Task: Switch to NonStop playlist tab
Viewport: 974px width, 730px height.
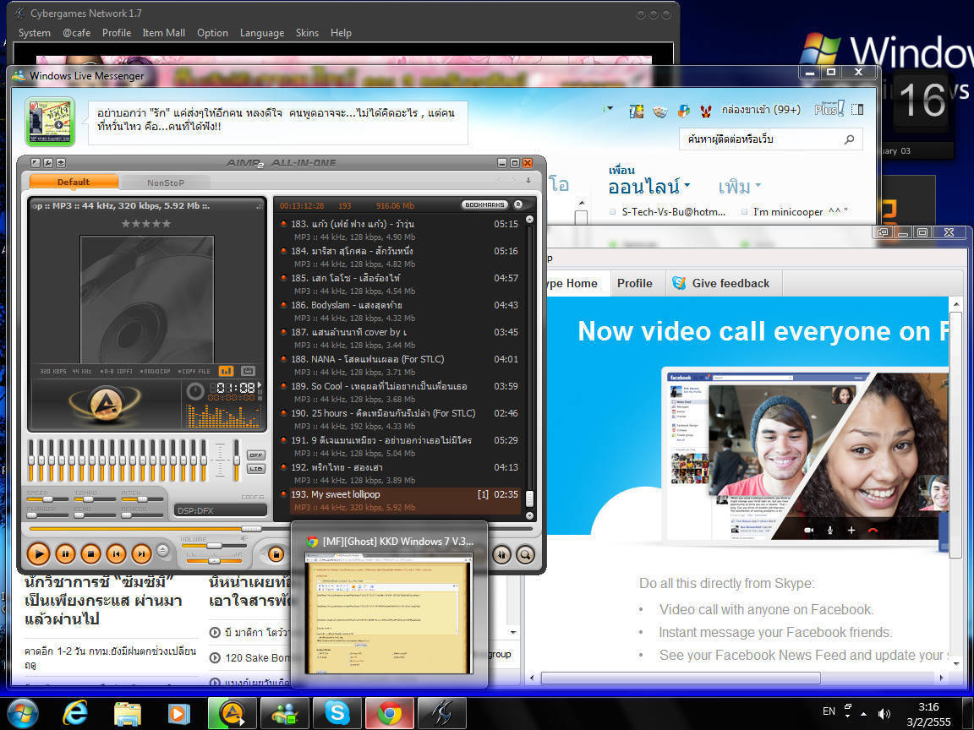Action: point(165,182)
